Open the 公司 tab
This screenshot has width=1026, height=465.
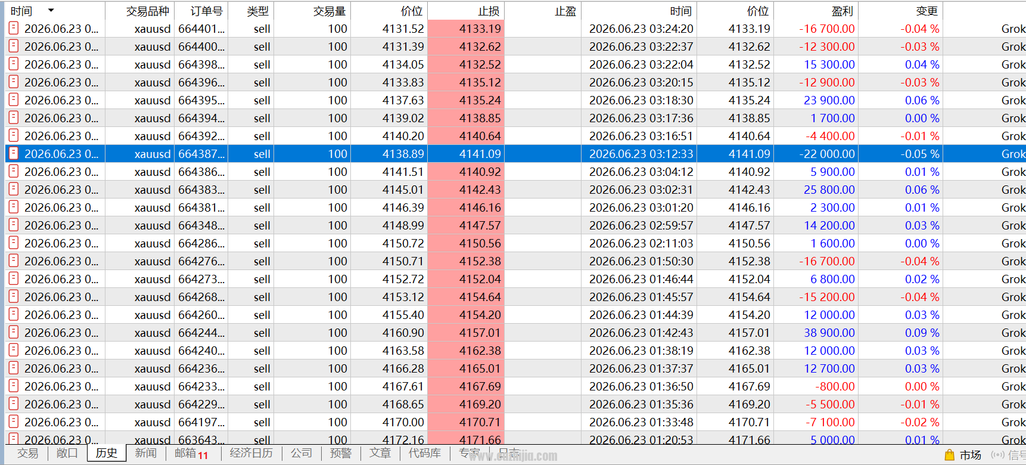[301, 453]
